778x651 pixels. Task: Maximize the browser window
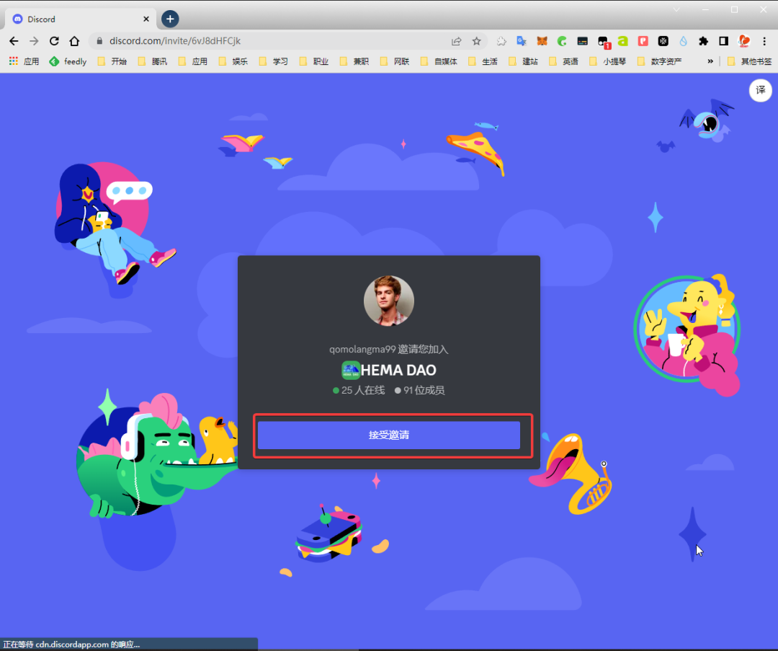(x=734, y=9)
